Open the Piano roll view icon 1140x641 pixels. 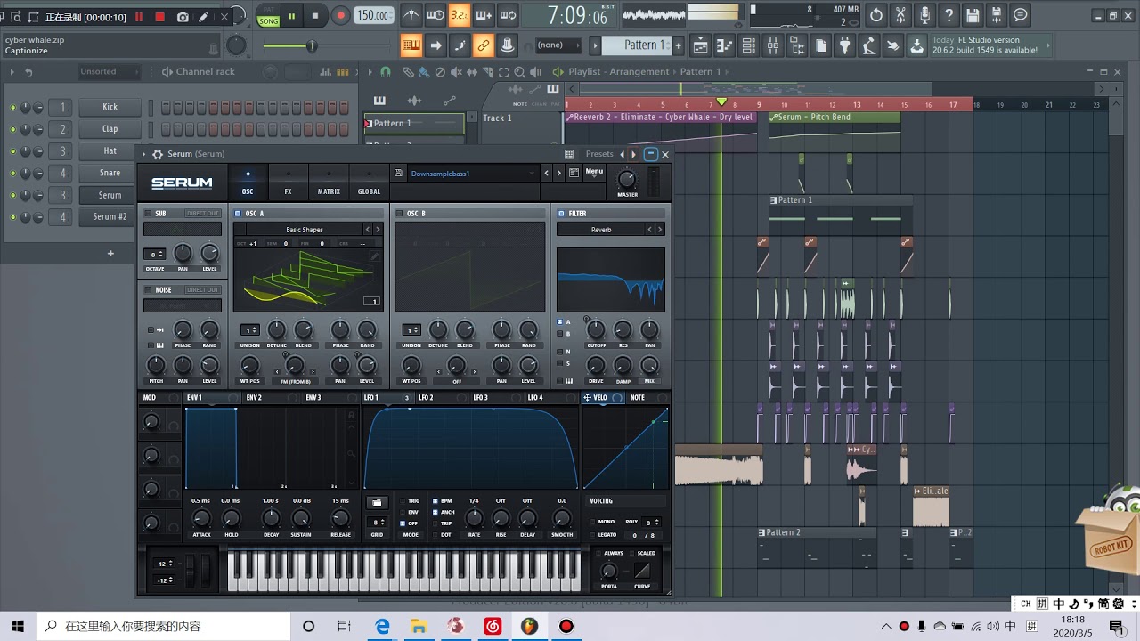point(725,45)
